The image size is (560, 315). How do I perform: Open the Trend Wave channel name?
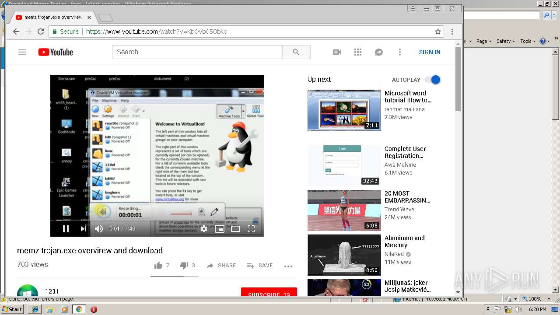click(399, 209)
